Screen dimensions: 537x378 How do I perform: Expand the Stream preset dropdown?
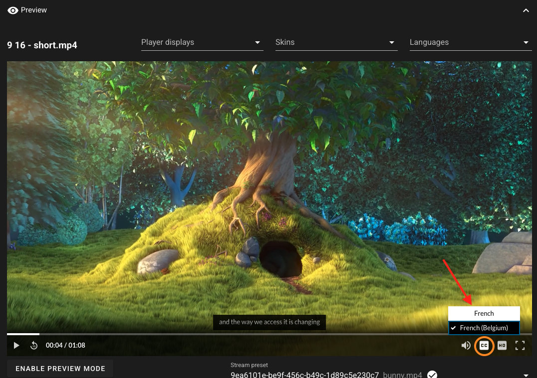[526, 376]
